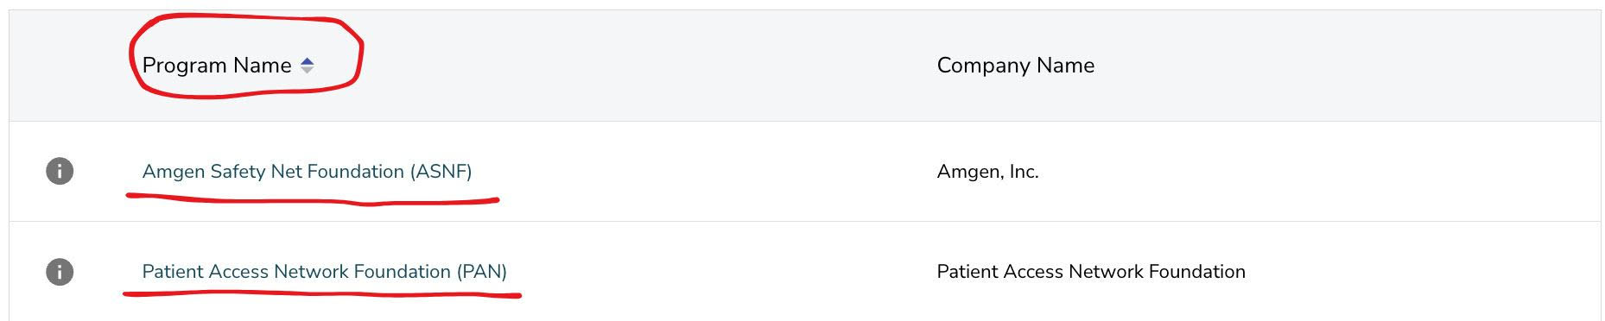
Task: Select Patient Access Network Foundation company cell
Action: click(x=1091, y=272)
